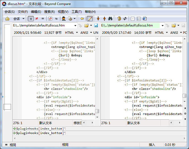Screen dimensions: 189x149
Task: Click the right pane browse-up arrow icon
Action: (167, 25)
